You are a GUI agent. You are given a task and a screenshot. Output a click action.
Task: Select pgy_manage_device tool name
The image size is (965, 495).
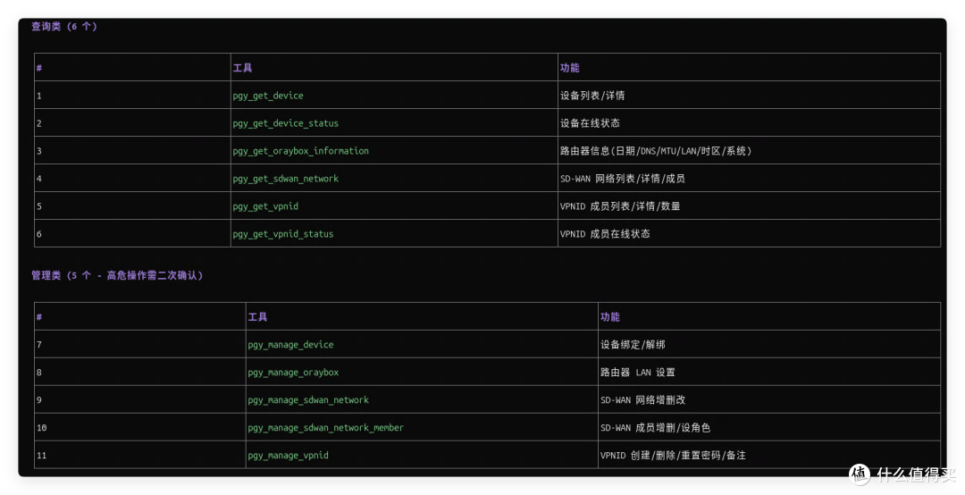pyautogui.click(x=290, y=345)
